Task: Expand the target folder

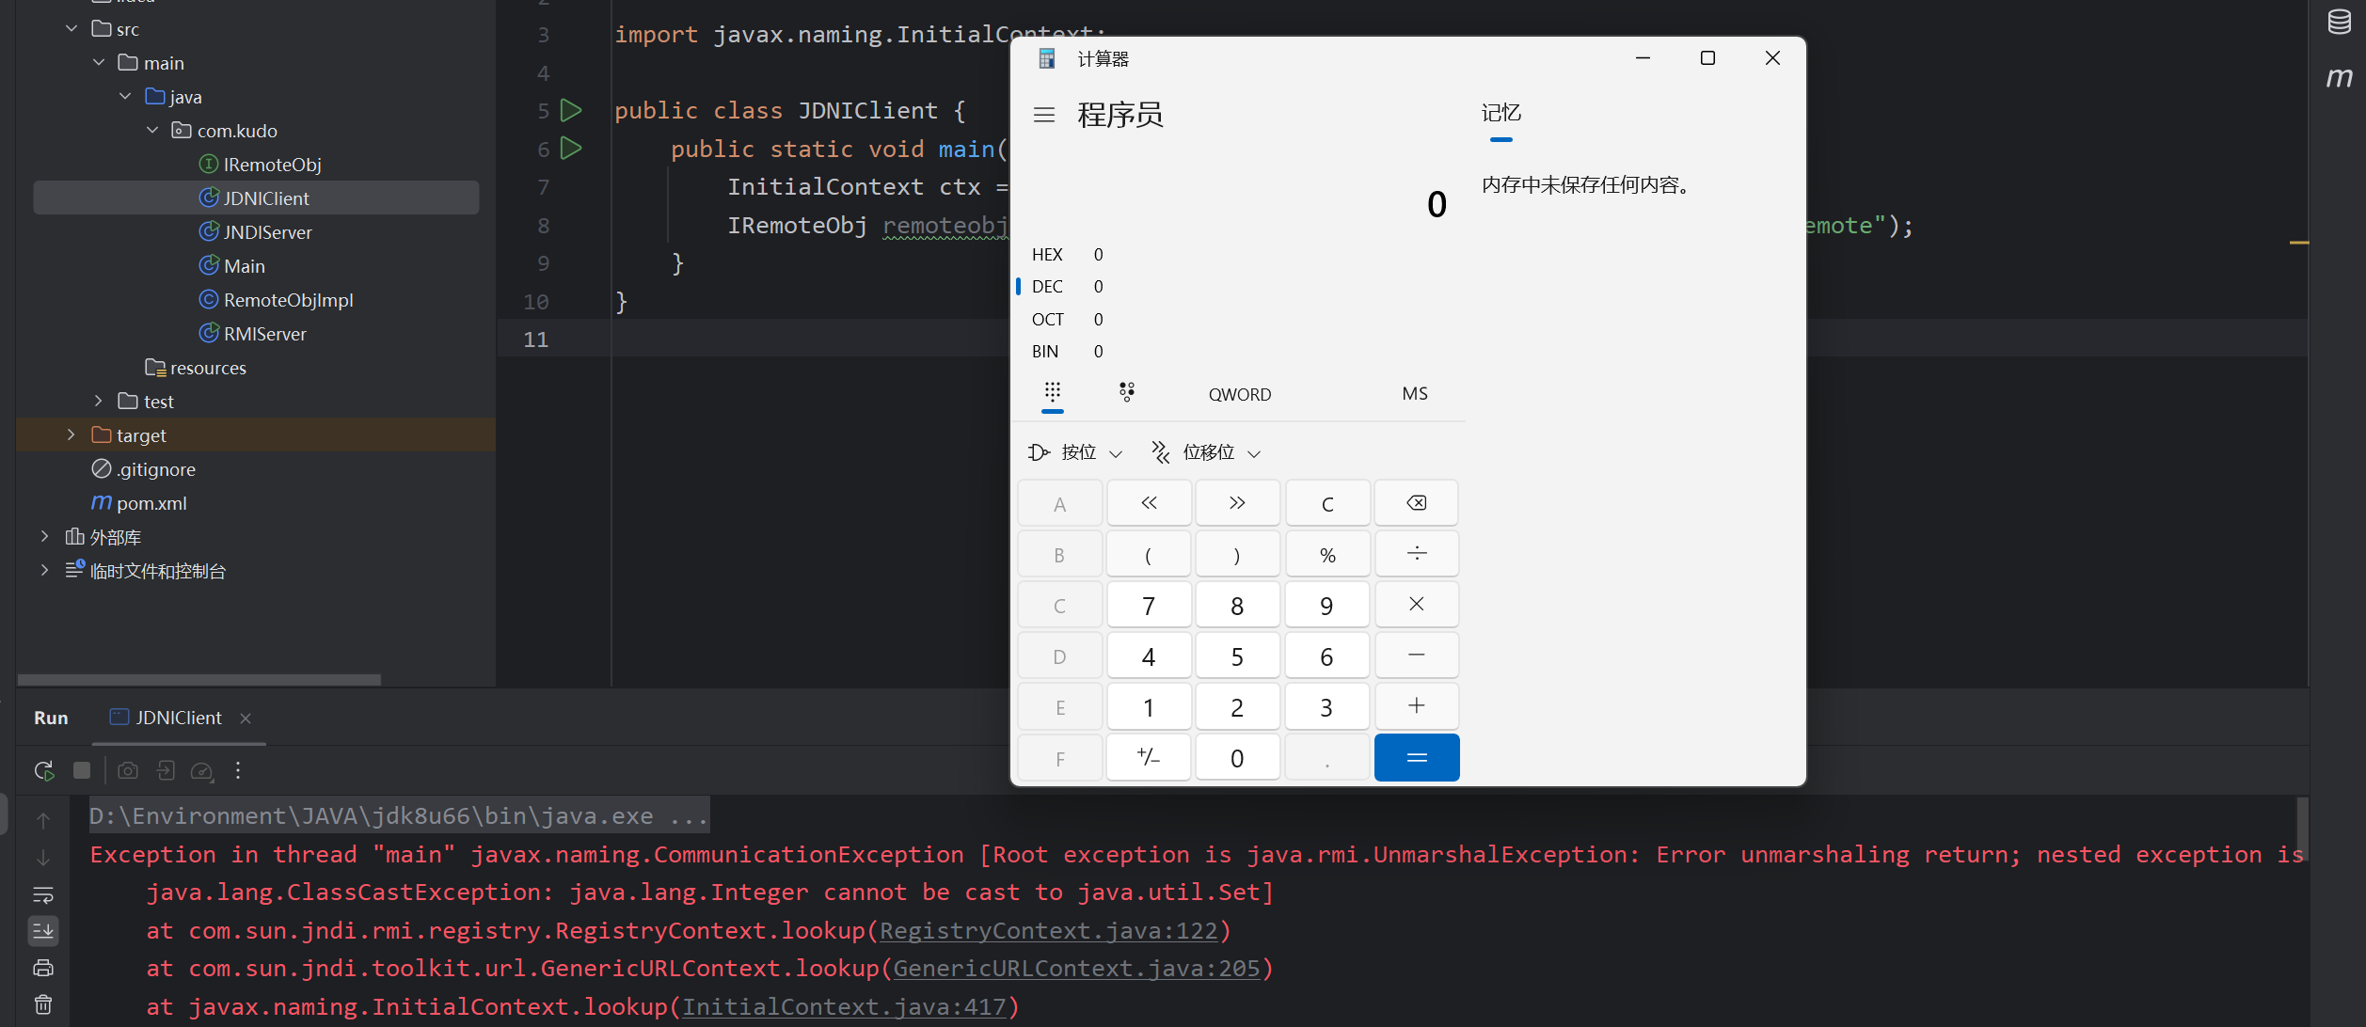Action: tap(71, 435)
